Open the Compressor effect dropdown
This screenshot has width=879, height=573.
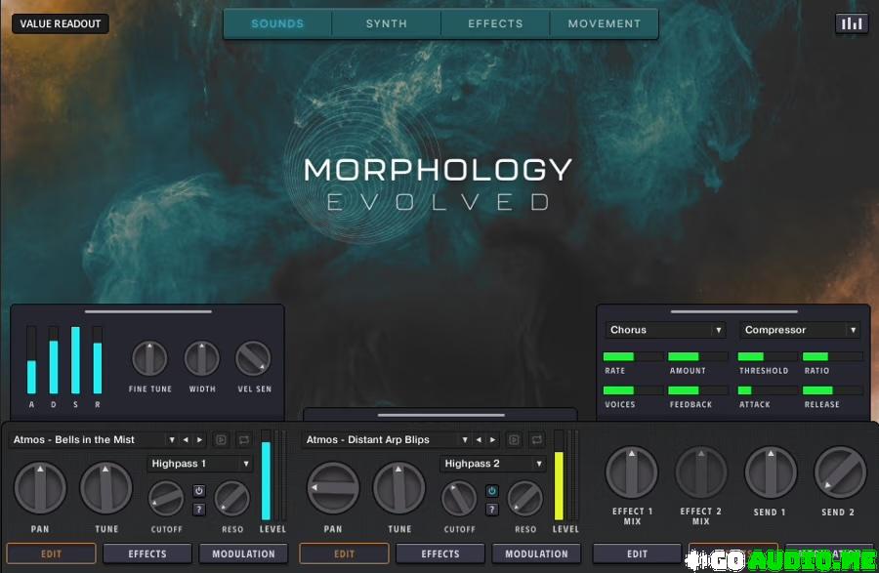[x=800, y=330]
